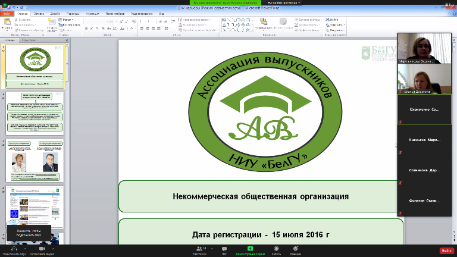Select slide 2 thumbnail in slide panel

[x=37, y=112]
